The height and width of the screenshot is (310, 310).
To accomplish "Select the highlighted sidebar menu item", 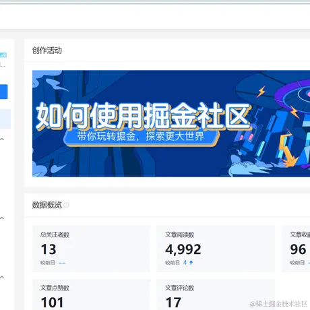I will pos(5,119).
